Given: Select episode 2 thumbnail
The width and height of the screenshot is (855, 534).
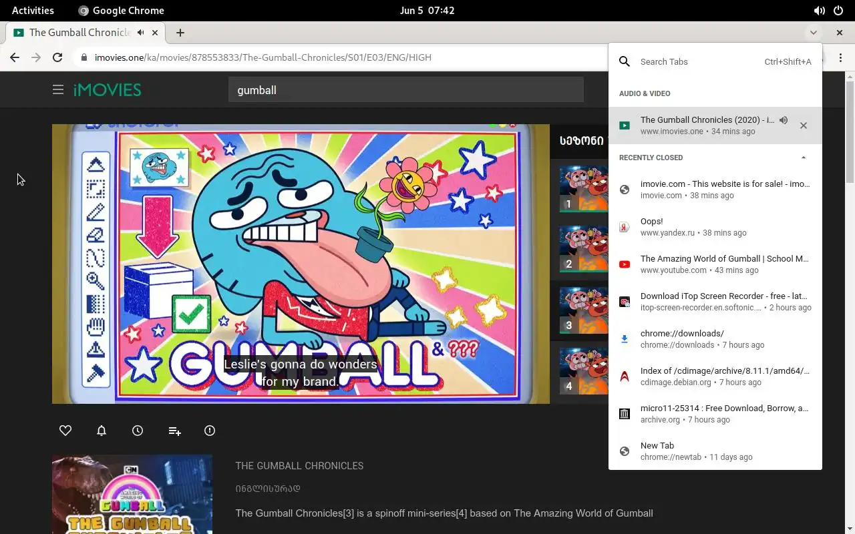Looking at the screenshot, I should [584, 249].
